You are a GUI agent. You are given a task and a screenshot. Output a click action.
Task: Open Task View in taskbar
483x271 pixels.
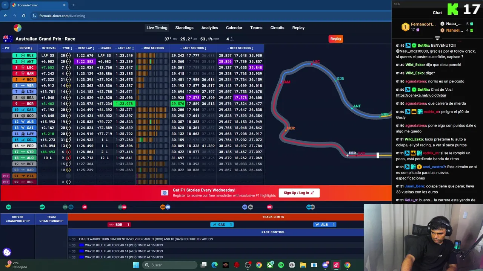204,265
